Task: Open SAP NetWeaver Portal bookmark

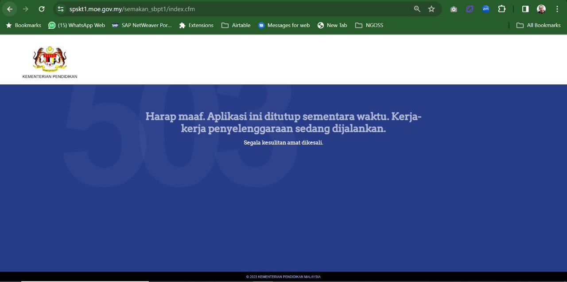Action: (x=142, y=25)
